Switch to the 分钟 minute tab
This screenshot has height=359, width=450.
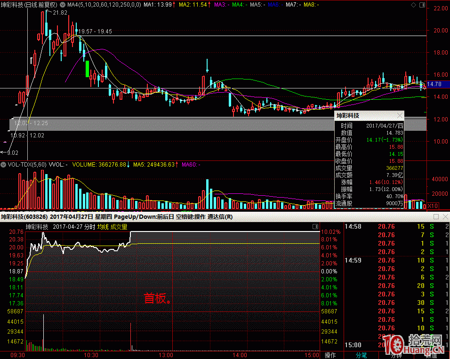tap(391, 355)
